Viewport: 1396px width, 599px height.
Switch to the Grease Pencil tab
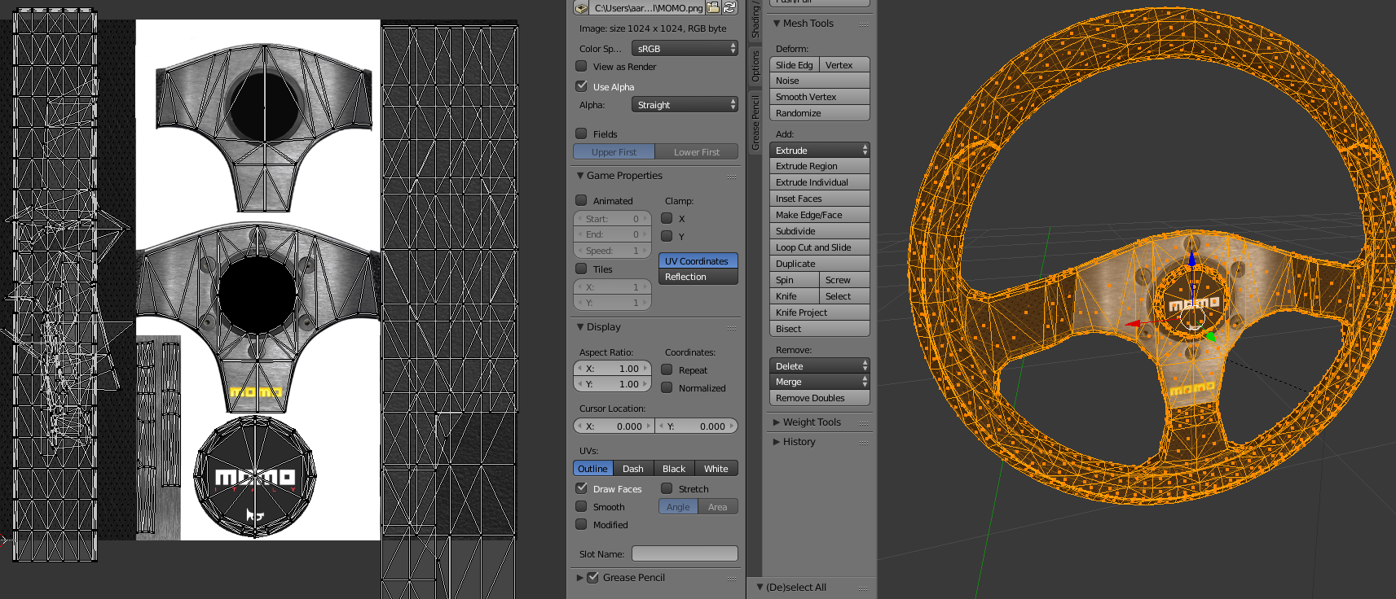click(x=755, y=122)
